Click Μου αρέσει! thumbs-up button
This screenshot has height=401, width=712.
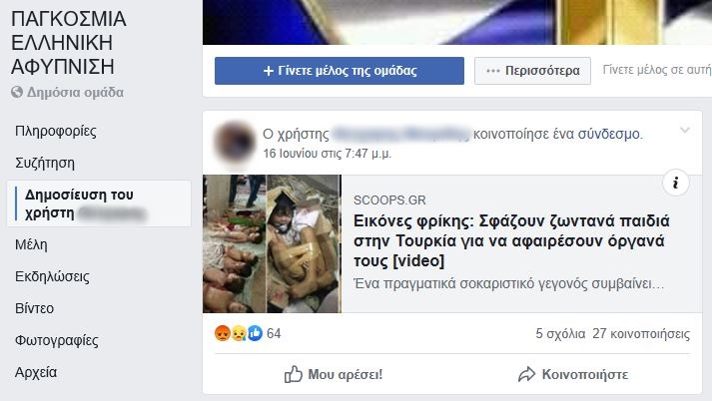point(334,375)
